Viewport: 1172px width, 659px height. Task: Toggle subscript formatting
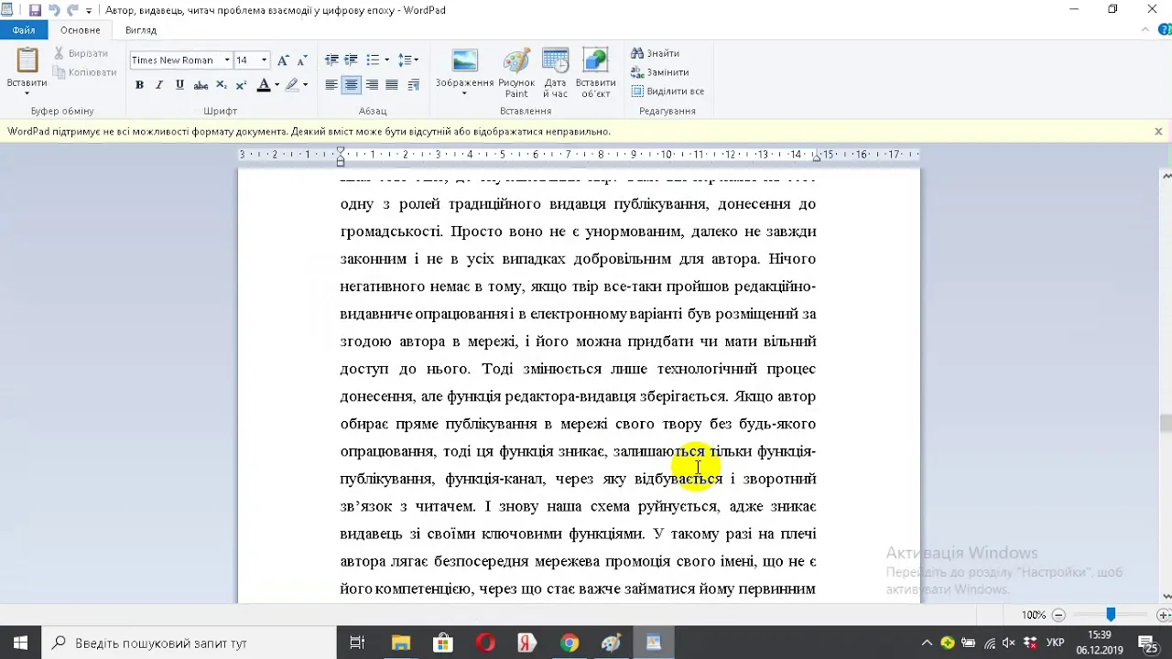click(x=222, y=85)
